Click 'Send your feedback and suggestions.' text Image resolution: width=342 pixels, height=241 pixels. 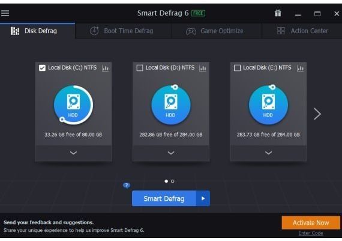(x=49, y=222)
